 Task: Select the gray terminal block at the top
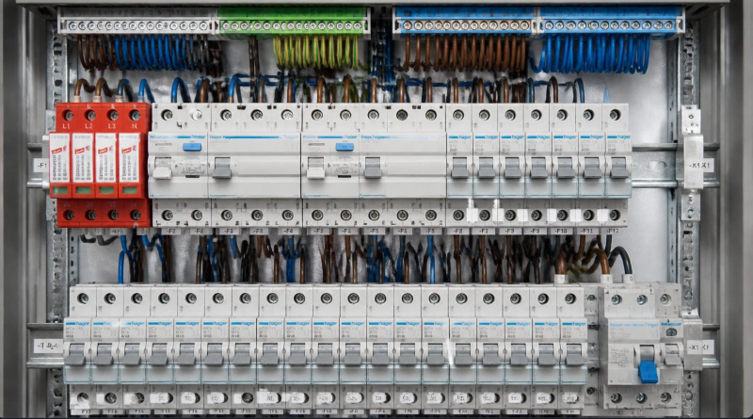pyautogui.click(x=136, y=22)
